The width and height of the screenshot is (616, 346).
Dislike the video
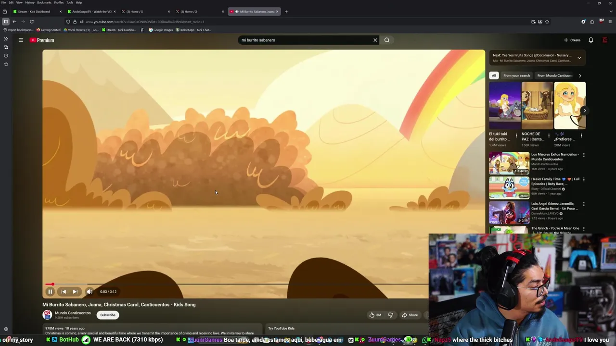(x=390, y=315)
